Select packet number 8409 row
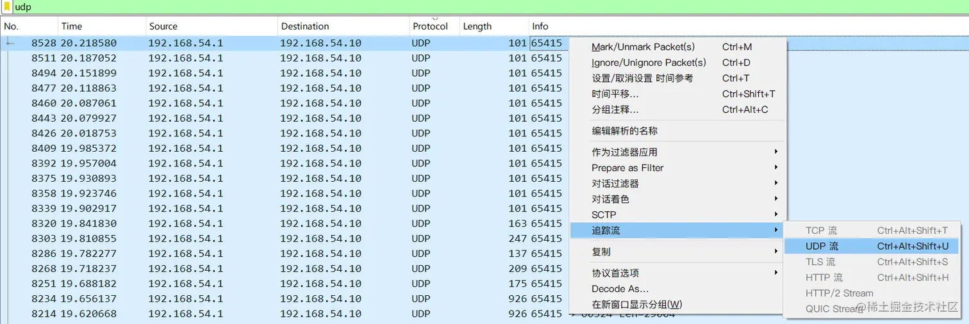The height and width of the screenshot is (324, 969). pyautogui.click(x=285, y=148)
